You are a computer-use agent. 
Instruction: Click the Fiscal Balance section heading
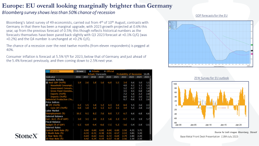53,122
